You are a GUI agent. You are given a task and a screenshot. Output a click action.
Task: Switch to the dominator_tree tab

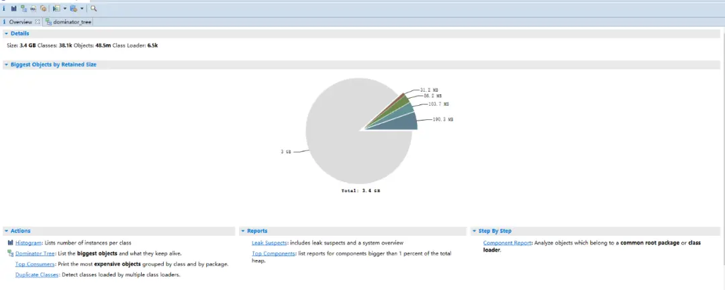(68, 21)
